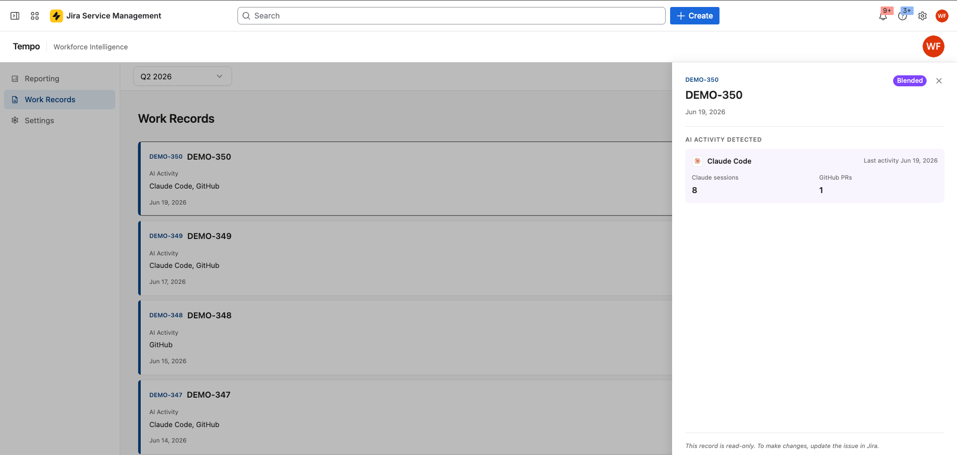Click the Claude sessions label

[715, 178]
